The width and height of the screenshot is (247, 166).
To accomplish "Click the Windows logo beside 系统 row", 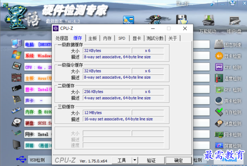I will coord(16,55).
